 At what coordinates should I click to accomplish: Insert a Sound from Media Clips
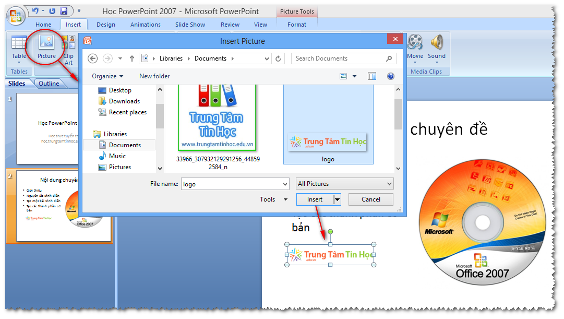pyautogui.click(x=436, y=49)
